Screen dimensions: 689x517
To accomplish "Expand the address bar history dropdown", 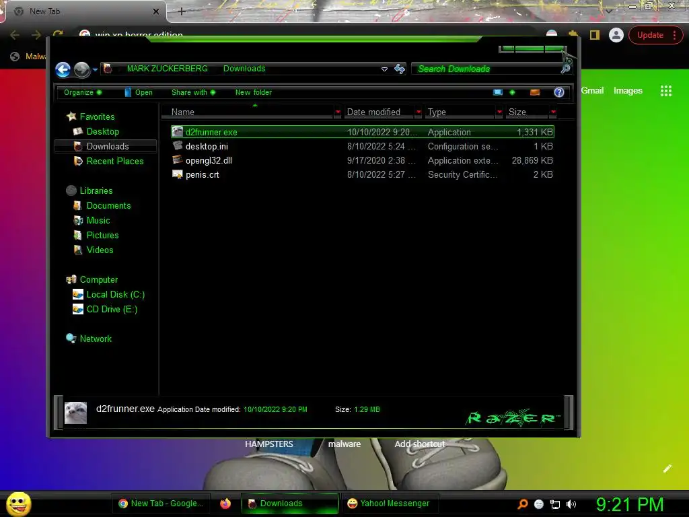I will click(x=384, y=69).
